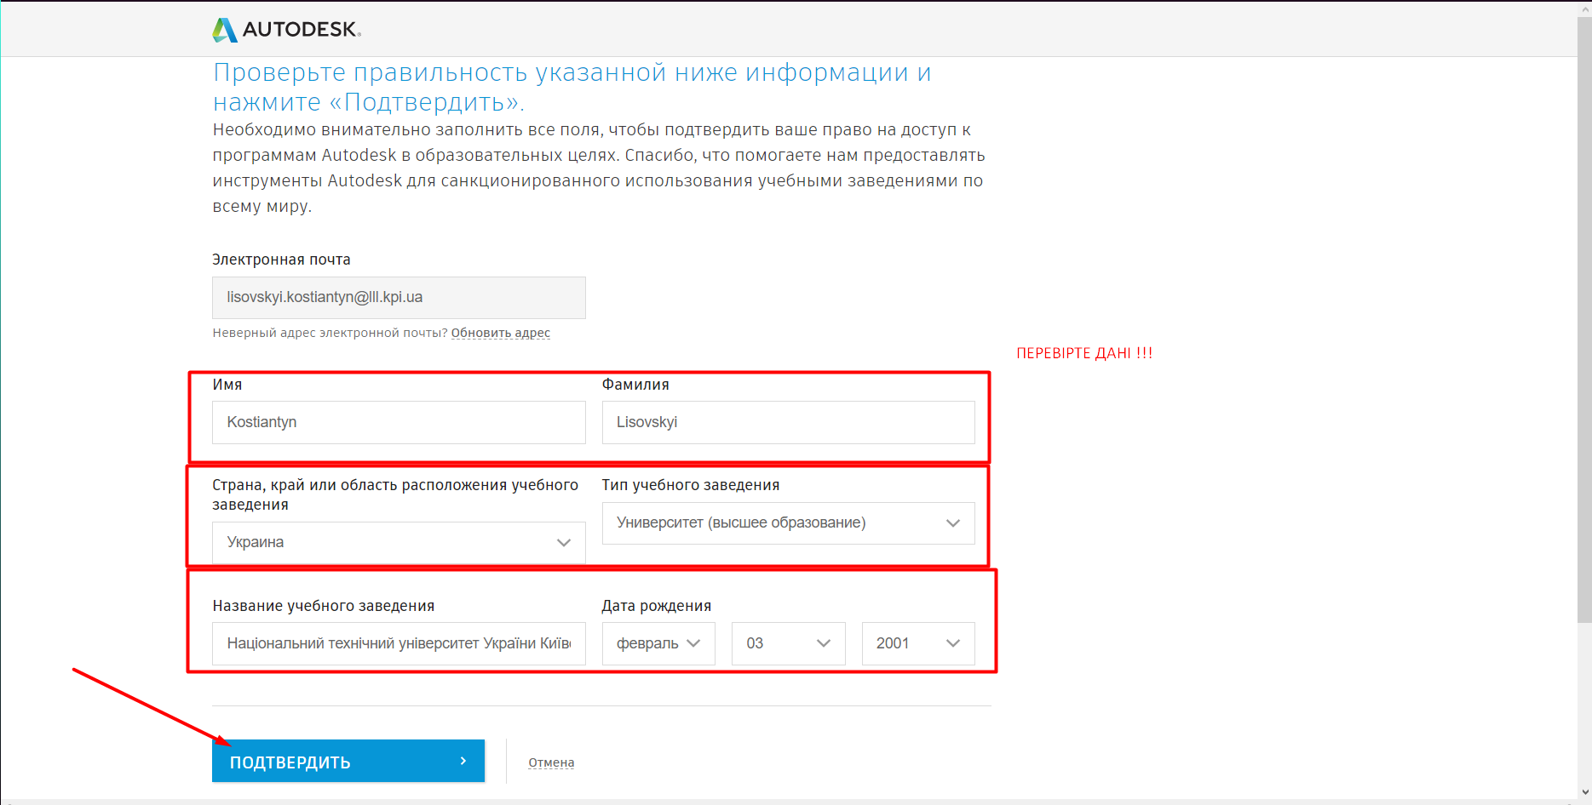Click the ПЕРЕВІРТЕ ДАНІ !!! red text
The image size is (1592, 805).
tap(1084, 353)
